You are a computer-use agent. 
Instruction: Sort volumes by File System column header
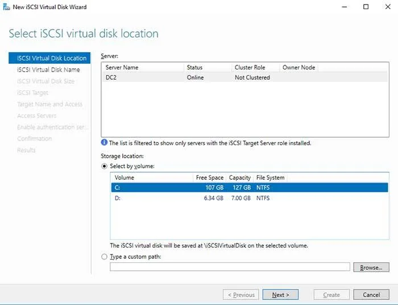(x=270, y=178)
